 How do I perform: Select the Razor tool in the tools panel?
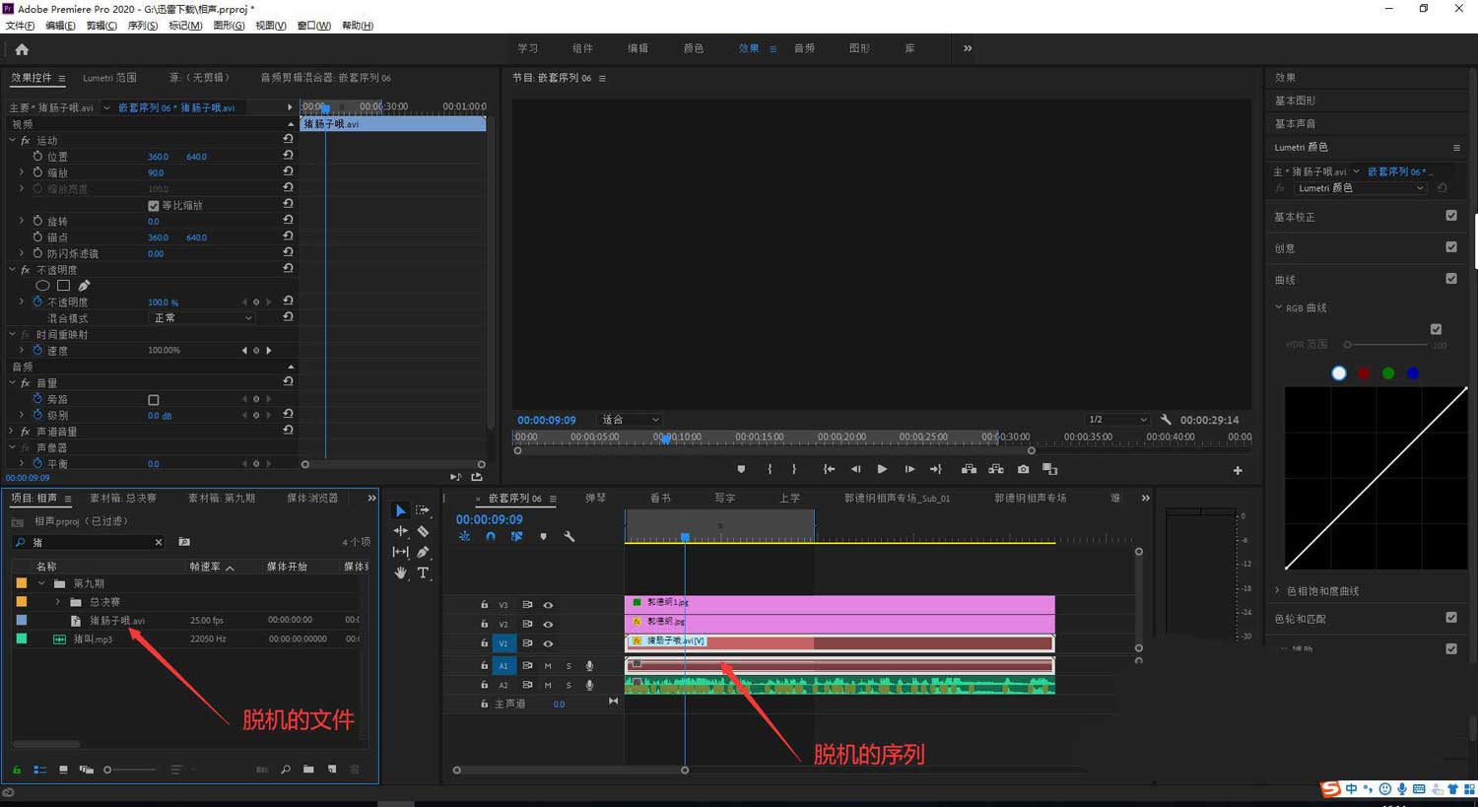tap(423, 531)
